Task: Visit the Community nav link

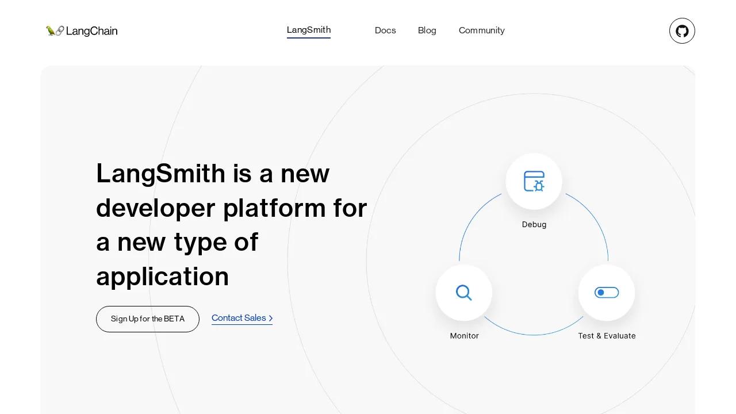Action: 482,30
